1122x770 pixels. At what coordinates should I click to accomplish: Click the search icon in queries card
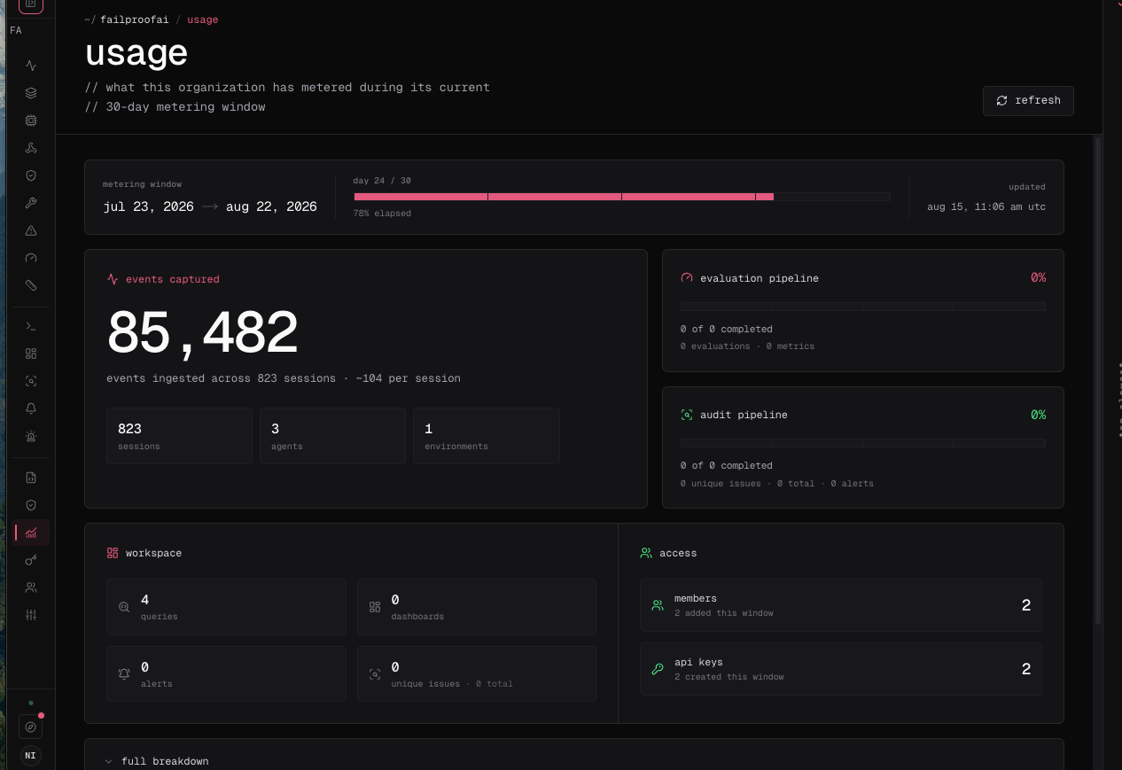pos(124,607)
